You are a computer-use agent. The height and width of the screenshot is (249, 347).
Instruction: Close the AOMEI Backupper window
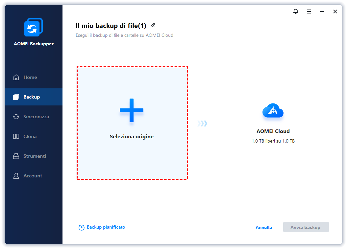[335, 11]
